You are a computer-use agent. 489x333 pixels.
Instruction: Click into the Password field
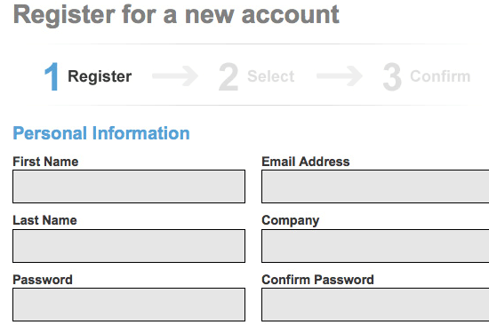(129, 305)
